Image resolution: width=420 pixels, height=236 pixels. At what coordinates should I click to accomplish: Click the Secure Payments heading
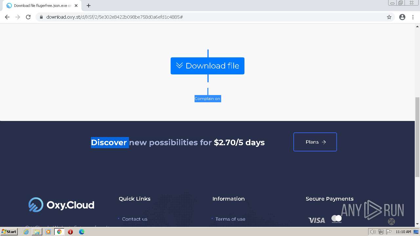tap(329, 199)
